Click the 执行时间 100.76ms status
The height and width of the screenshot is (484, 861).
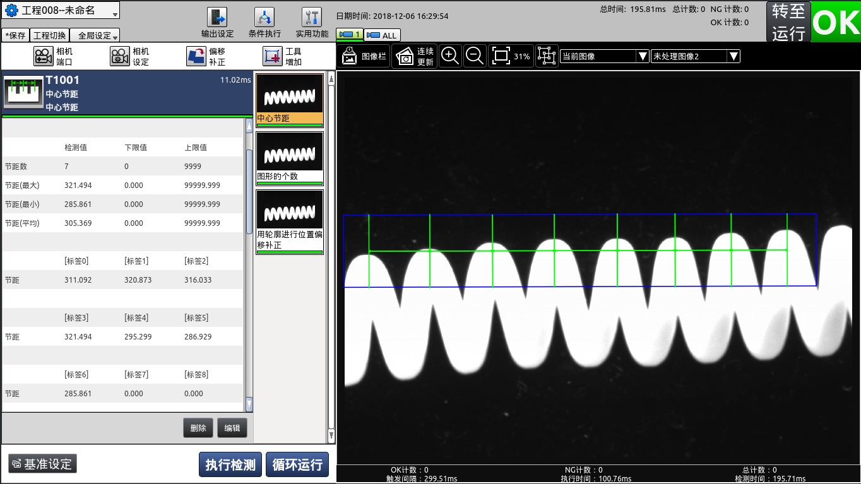point(596,479)
